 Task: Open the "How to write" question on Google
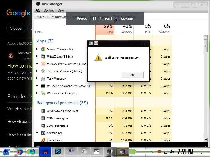[x=19, y=134]
